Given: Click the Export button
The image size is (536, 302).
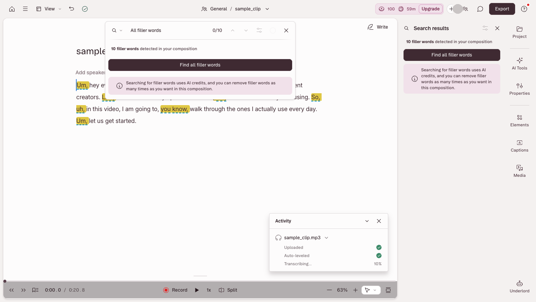Looking at the screenshot, I should tap(502, 9).
